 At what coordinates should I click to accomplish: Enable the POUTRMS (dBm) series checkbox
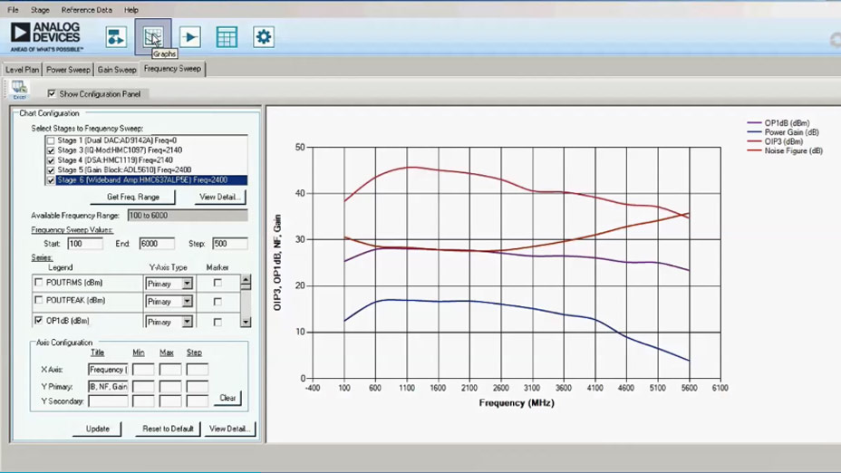tap(39, 282)
